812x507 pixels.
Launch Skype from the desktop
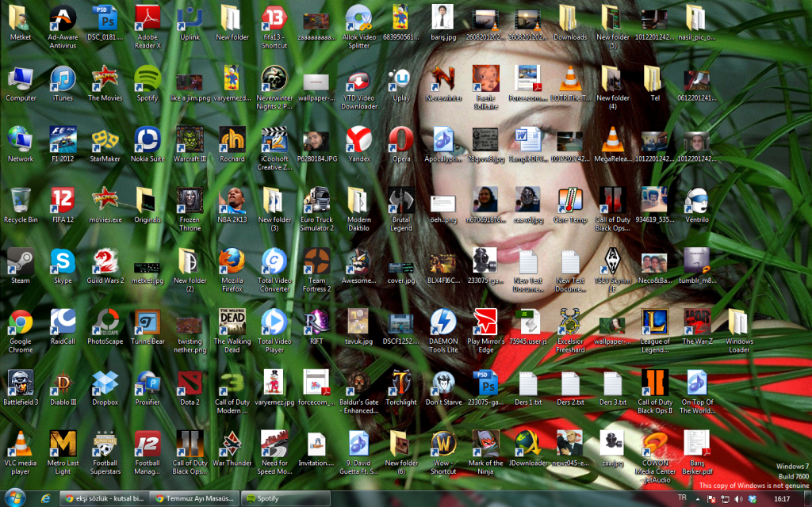(x=63, y=261)
